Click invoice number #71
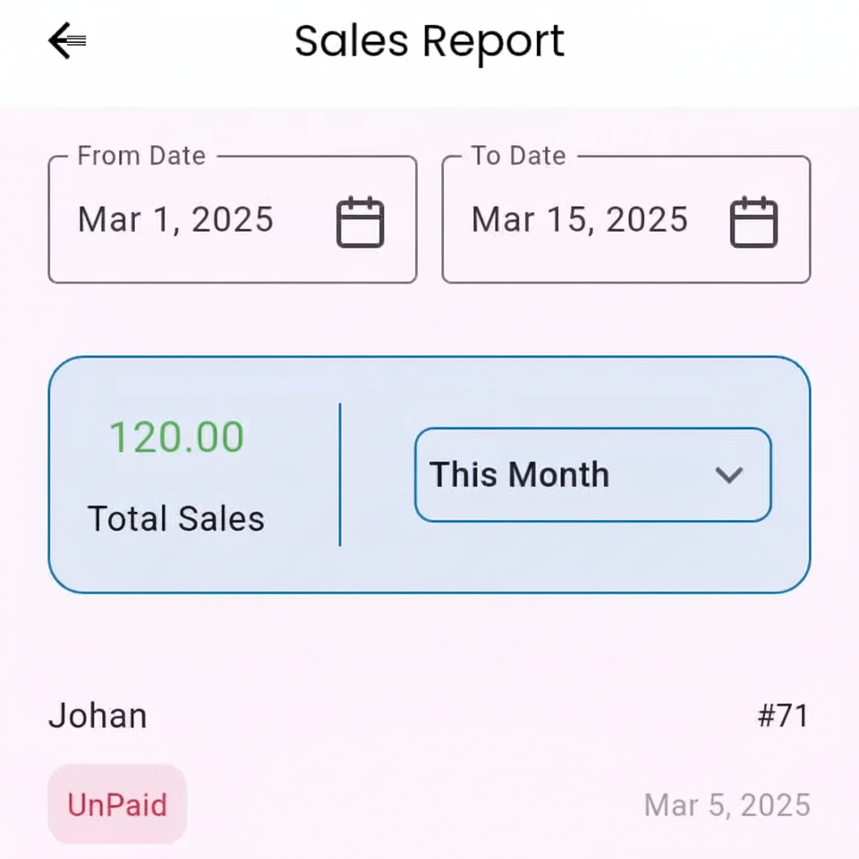The width and height of the screenshot is (859, 859). (783, 716)
